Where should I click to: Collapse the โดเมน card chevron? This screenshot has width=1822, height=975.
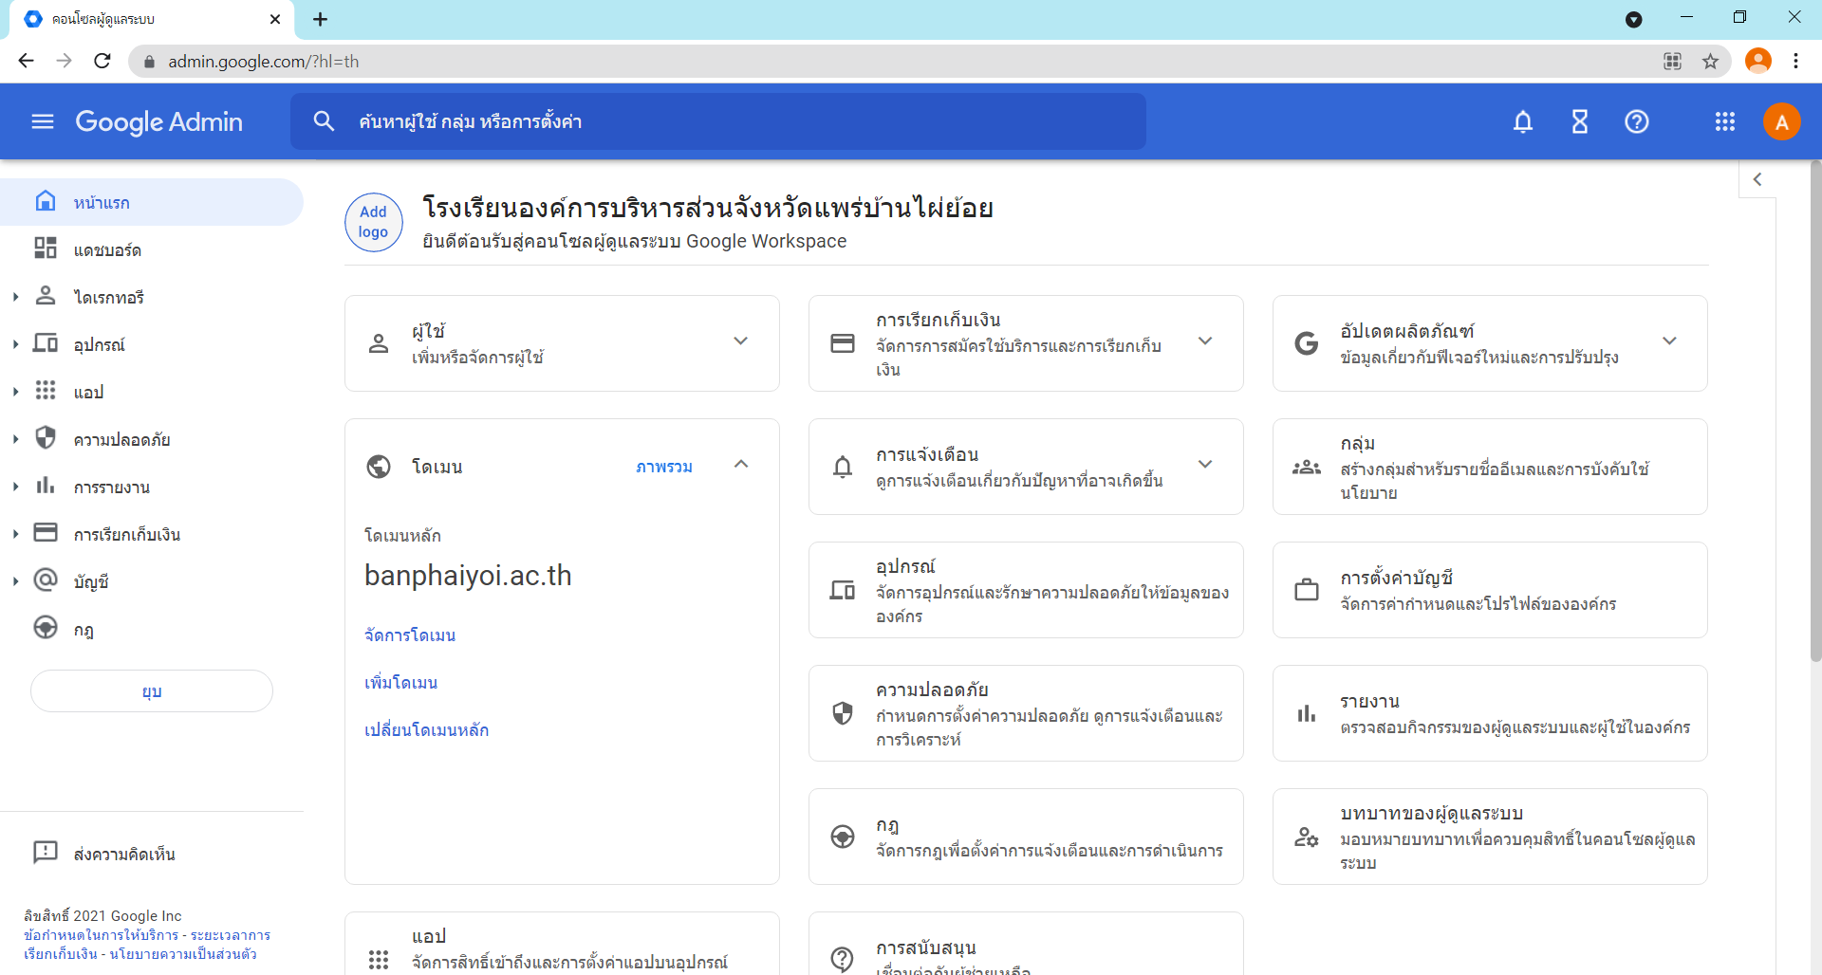pos(741,465)
